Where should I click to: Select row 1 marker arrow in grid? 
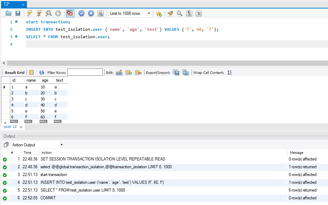point(4,87)
